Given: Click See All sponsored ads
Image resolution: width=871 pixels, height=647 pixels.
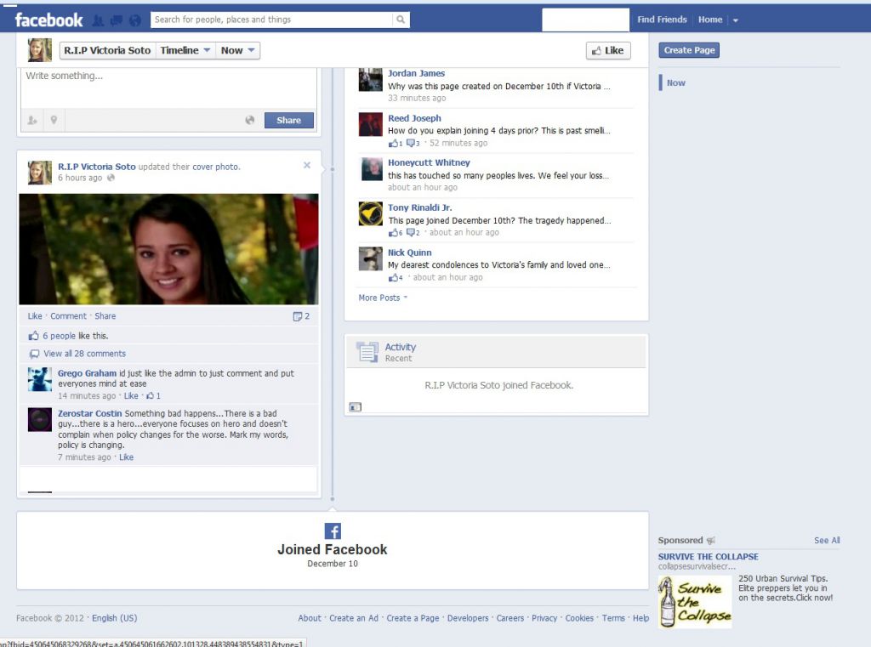Looking at the screenshot, I should 827,541.
